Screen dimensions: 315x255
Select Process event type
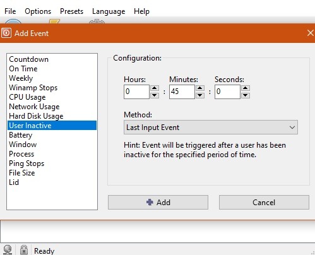point(52,154)
